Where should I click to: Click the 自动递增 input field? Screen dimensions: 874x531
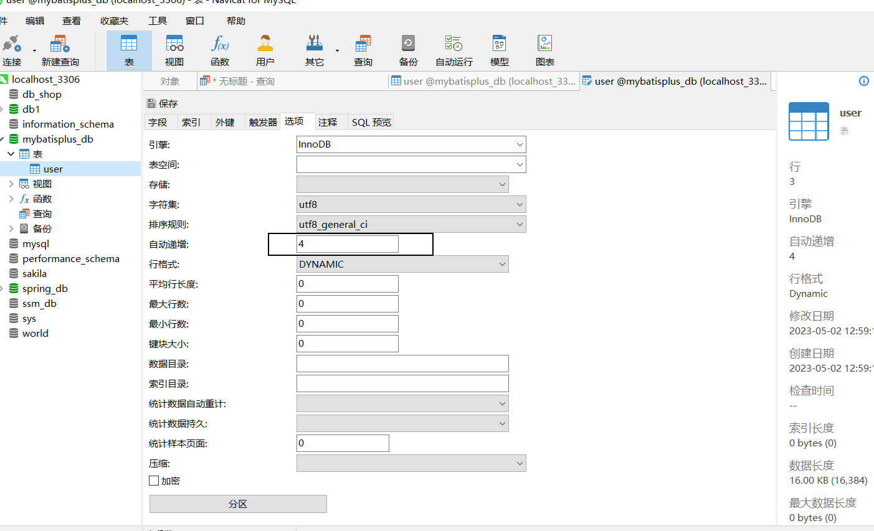coord(348,244)
